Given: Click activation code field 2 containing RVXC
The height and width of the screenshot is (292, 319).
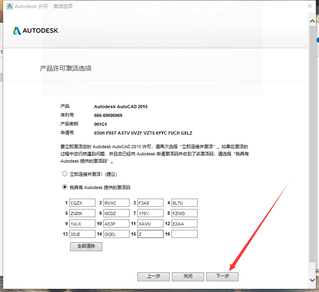Looking at the screenshot, I should 116,203.
